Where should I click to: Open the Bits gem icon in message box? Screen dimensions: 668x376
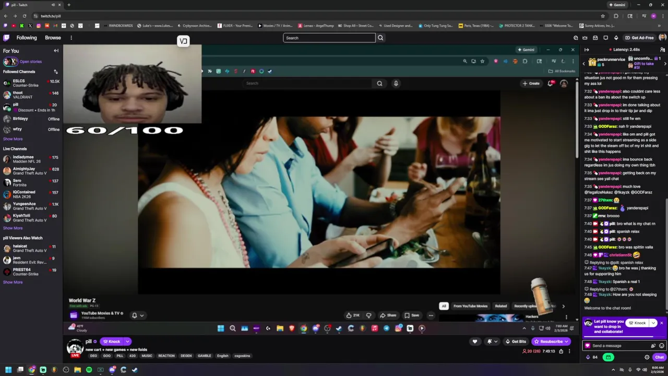point(588,346)
